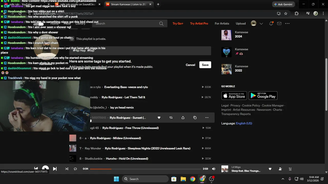Toggle shuffle in the player bar
The height and width of the screenshot is (184, 328).
[67, 169]
